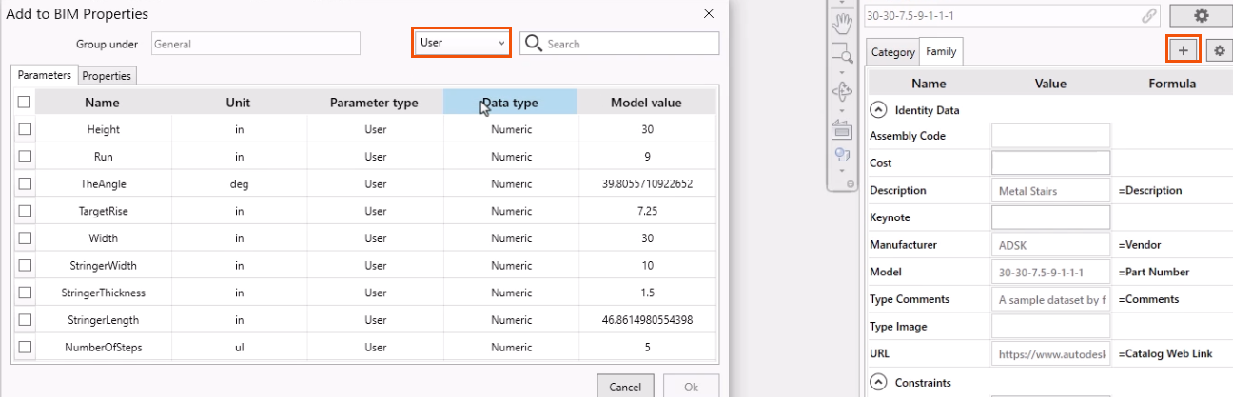This screenshot has width=1233, height=397.
Task: Activate the Zoom Window tool
Action: click(x=841, y=53)
